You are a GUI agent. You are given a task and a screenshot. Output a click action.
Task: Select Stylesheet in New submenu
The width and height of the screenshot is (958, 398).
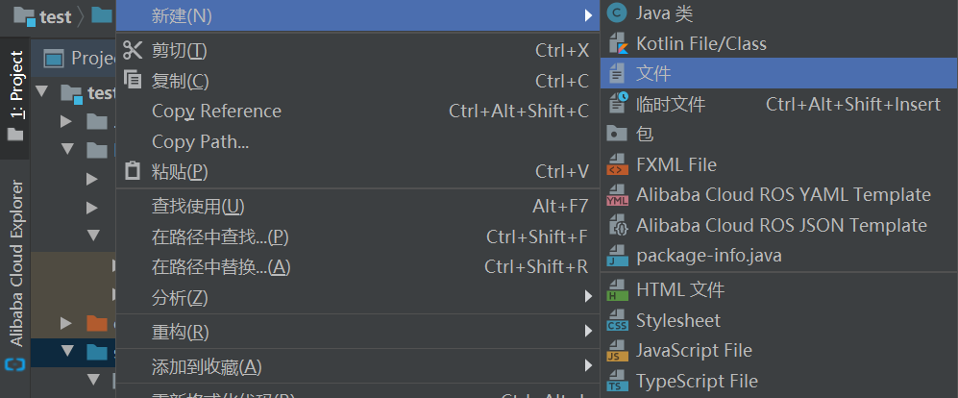click(x=779, y=320)
